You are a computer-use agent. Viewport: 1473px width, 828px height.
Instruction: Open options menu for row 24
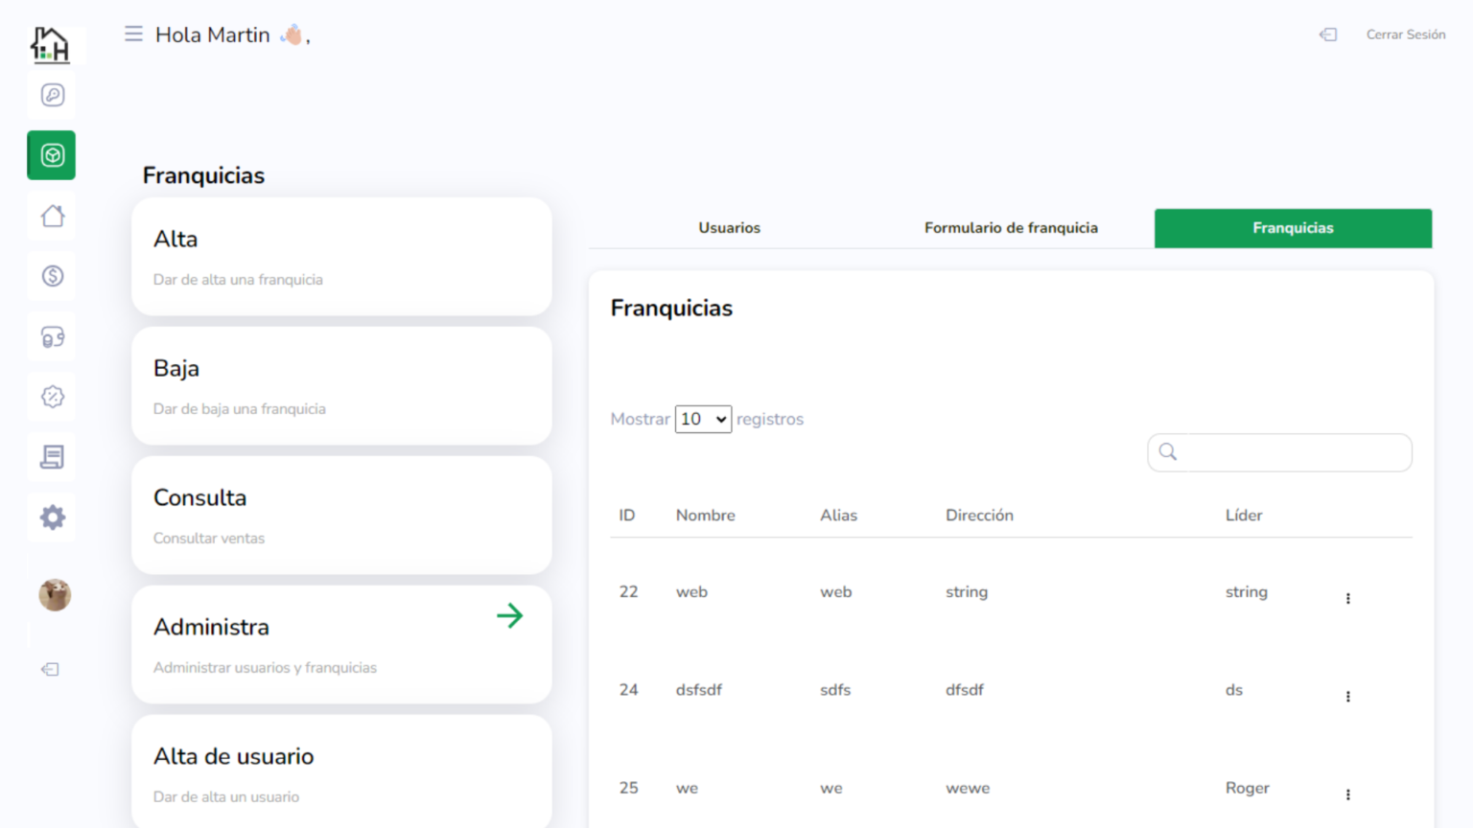pos(1347,697)
